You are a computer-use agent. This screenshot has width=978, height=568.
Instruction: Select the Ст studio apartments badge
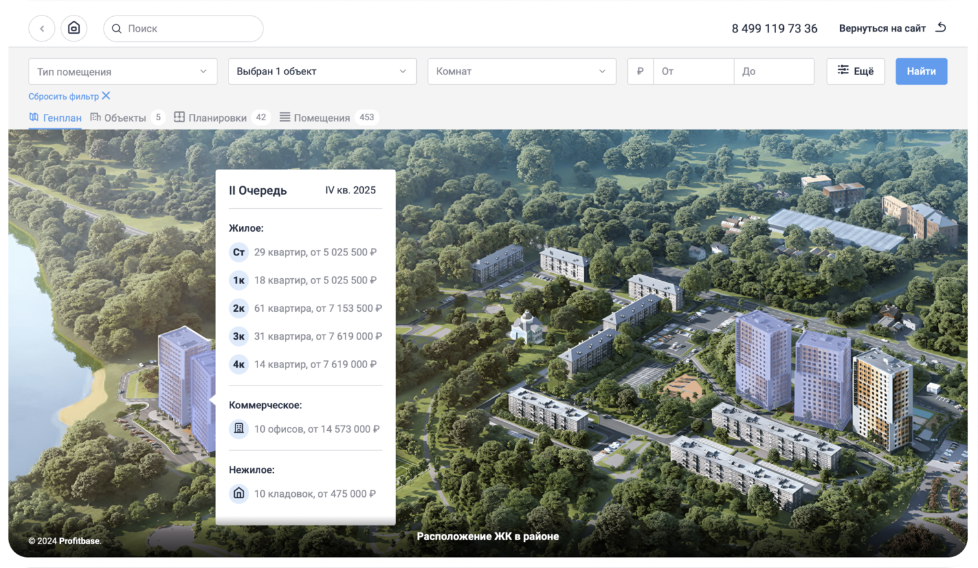pos(239,252)
